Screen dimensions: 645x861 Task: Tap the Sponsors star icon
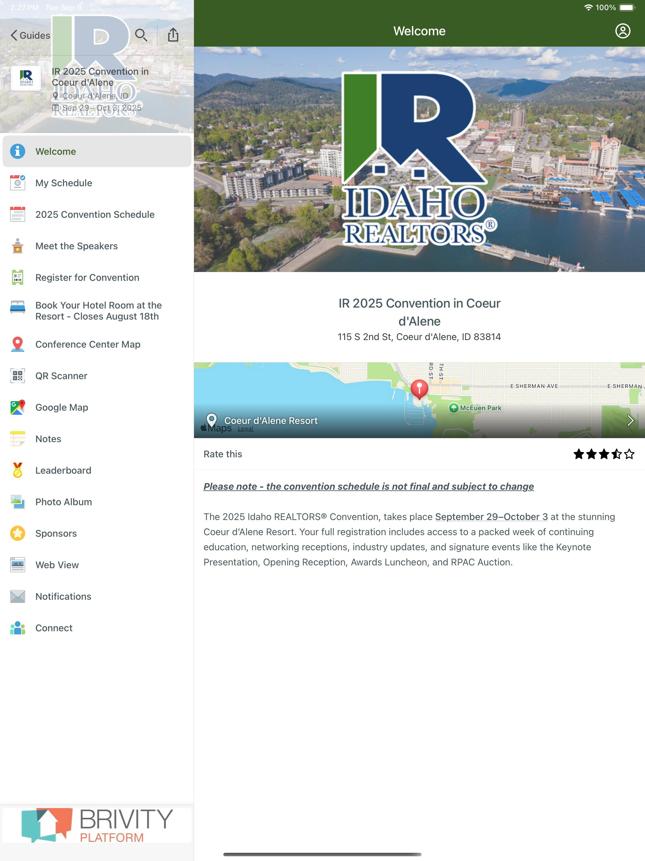tap(18, 533)
